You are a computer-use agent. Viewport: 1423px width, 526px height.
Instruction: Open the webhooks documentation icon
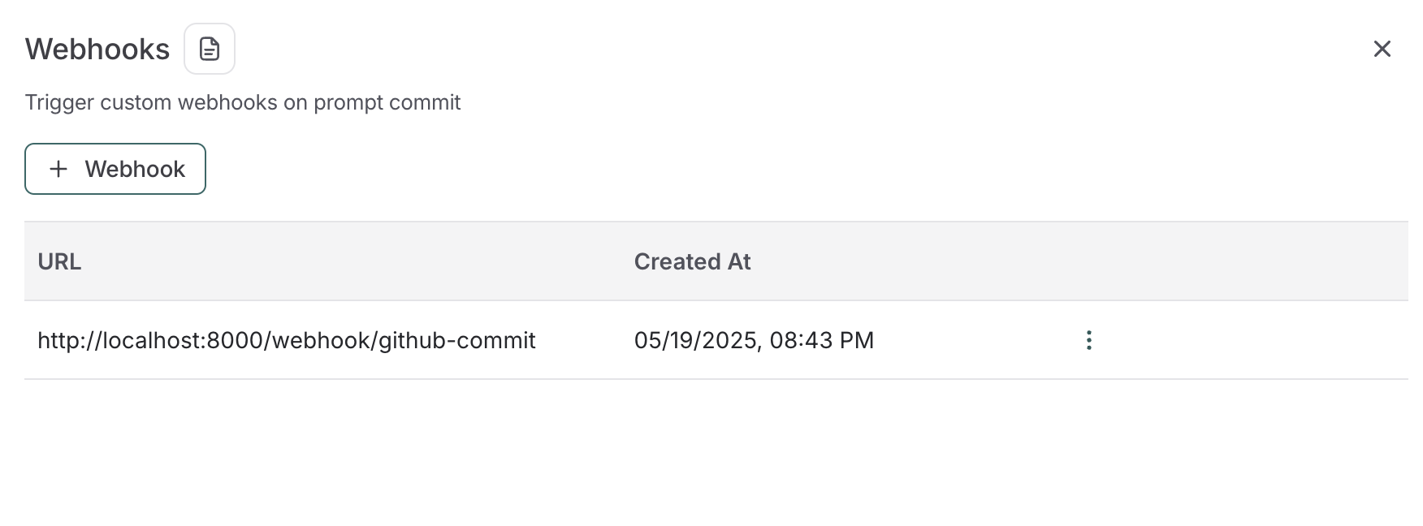click(x=210, y=49)
